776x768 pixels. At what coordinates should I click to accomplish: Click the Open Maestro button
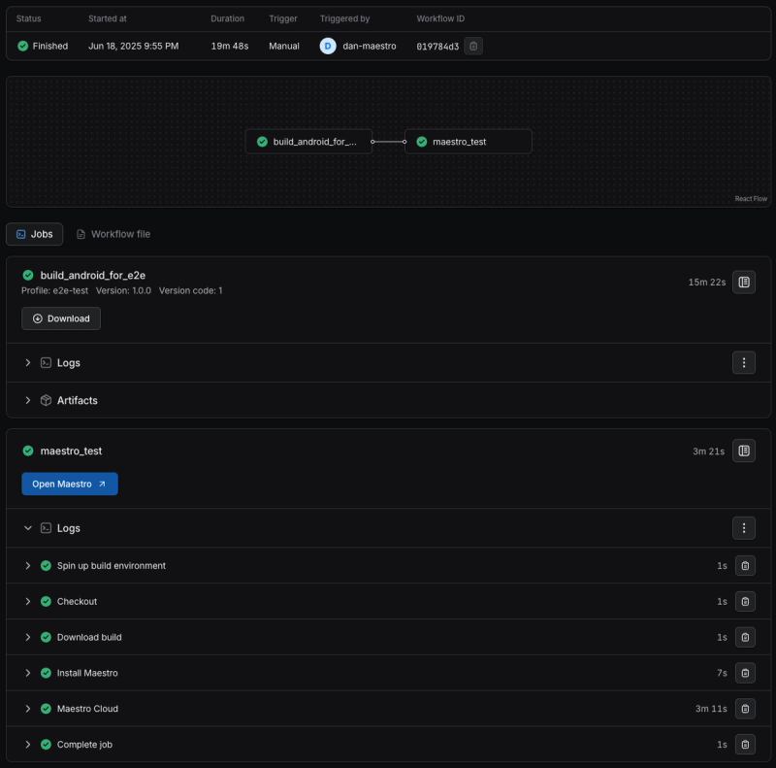[x=70, y=484]
